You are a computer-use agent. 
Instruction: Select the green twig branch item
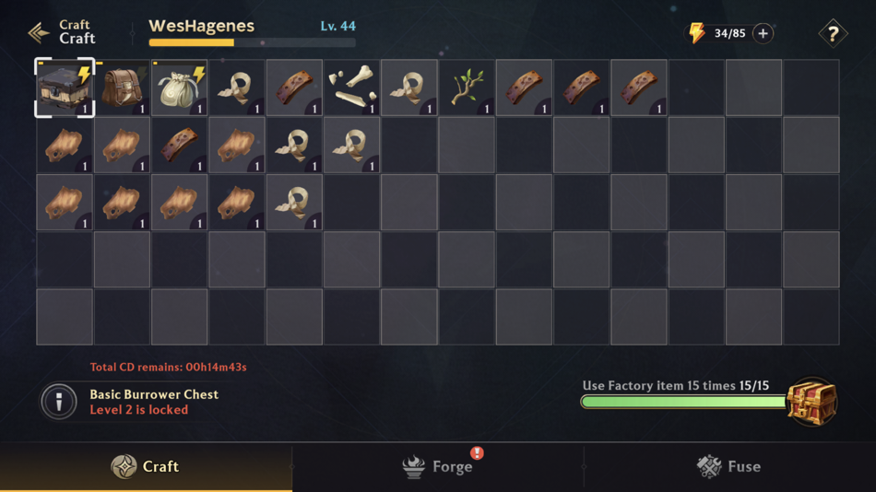click(x=467, y=88)
